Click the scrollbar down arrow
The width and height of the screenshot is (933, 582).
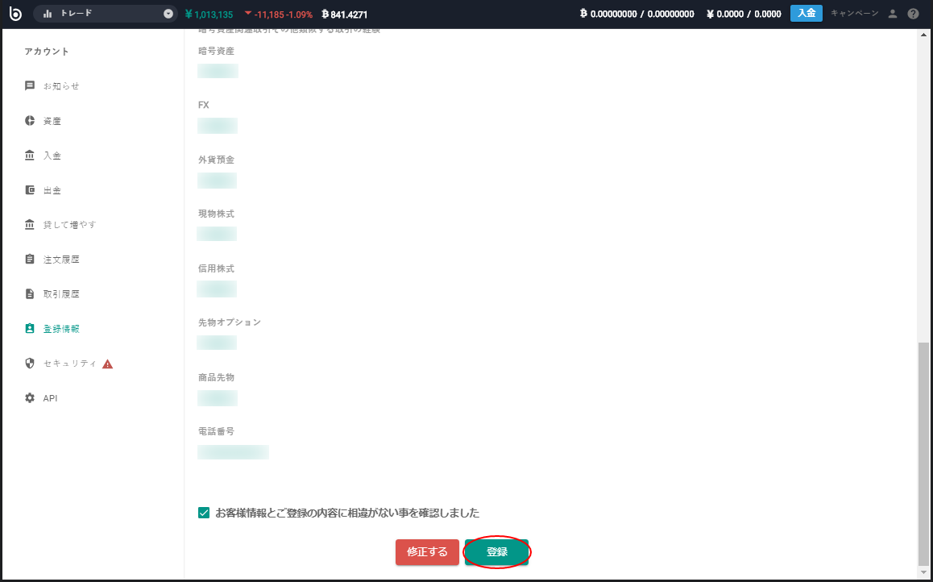923,572
